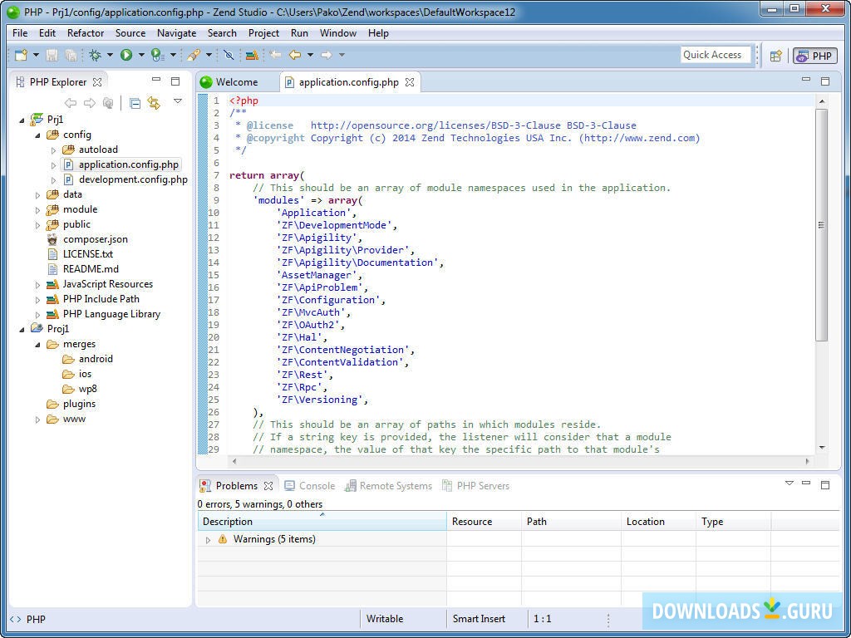Click Collapse All in PHP Explorer
Image resolution: width=851 pixels, height=638 pixels.
[x=135, y=103]
